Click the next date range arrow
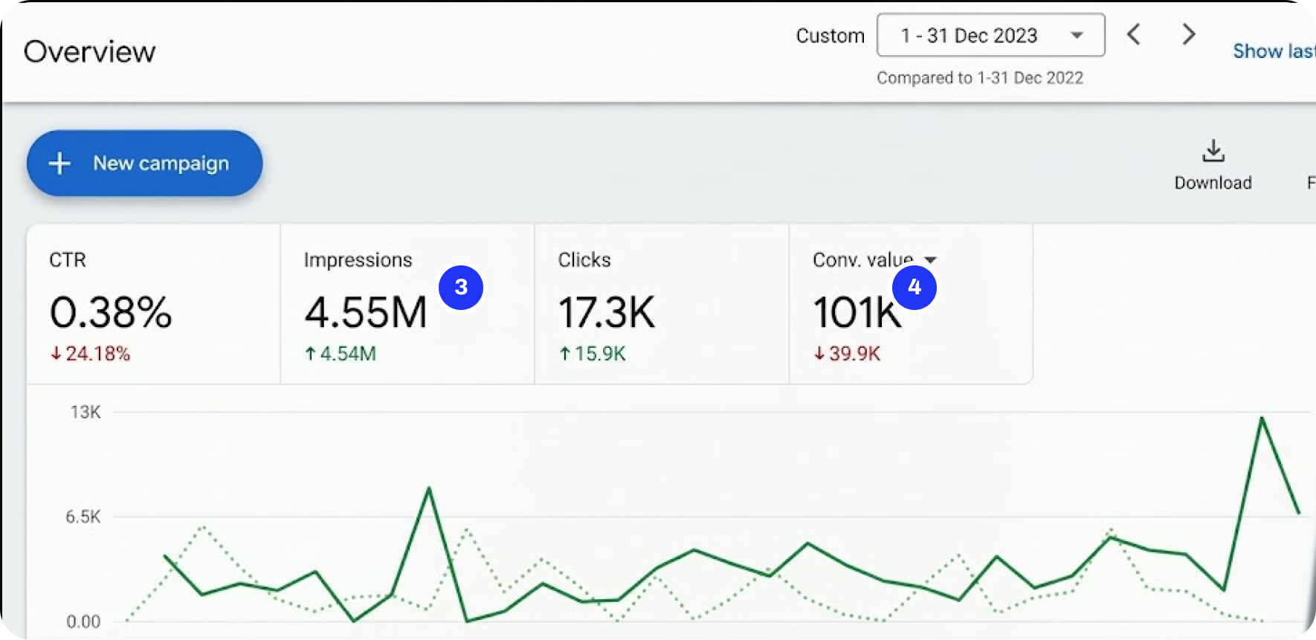The image size is (1316, 640). click(x=1189, y=34)
